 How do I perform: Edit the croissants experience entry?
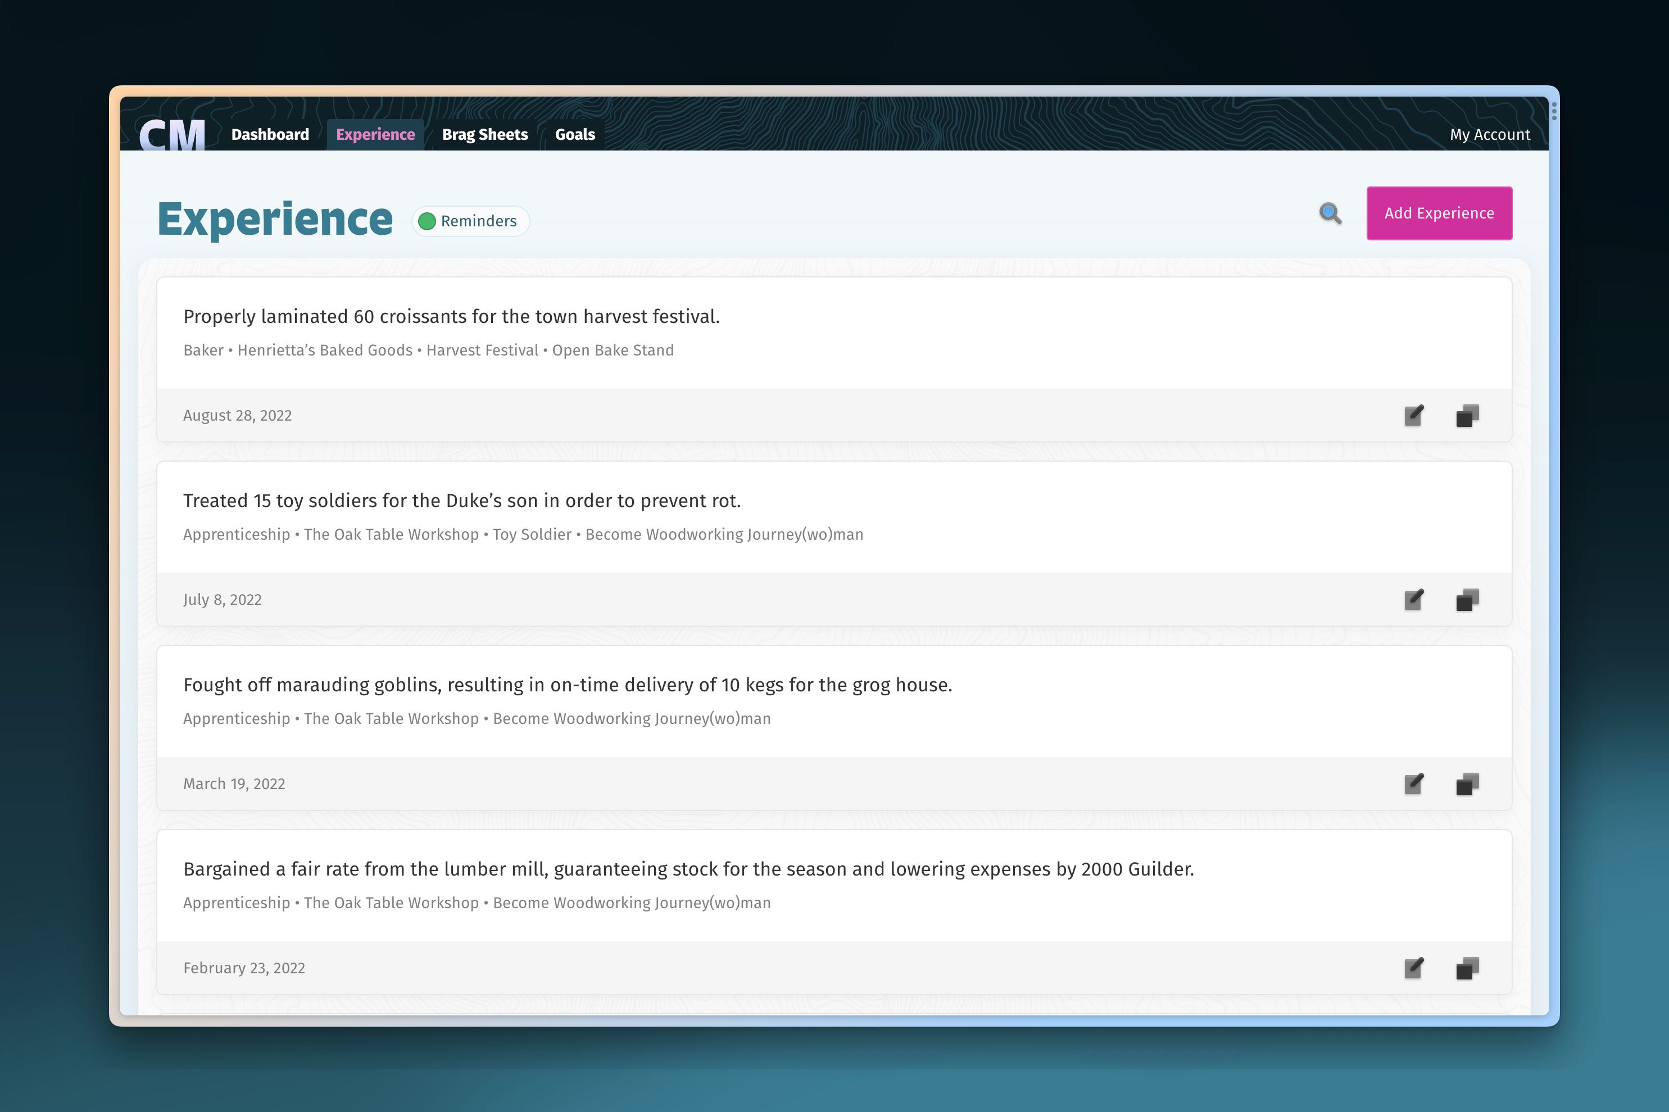pyautogui.click(x=1413, y=416)
